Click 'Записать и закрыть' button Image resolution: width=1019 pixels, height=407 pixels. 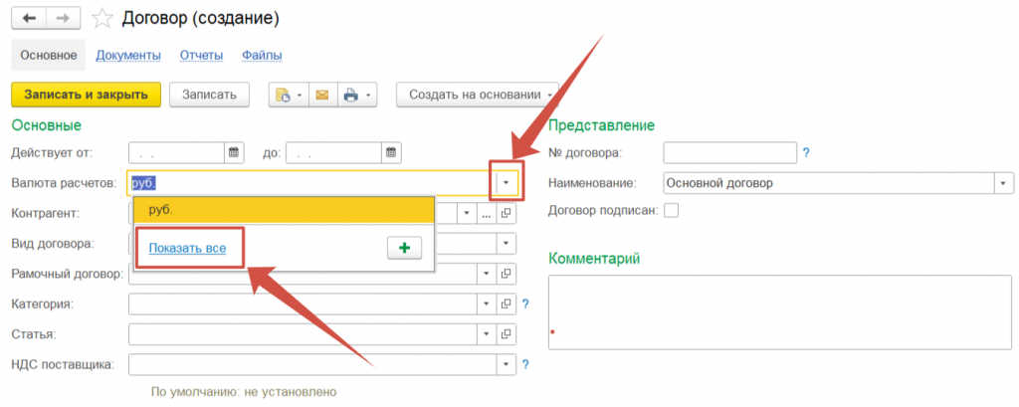pos(85,95)
